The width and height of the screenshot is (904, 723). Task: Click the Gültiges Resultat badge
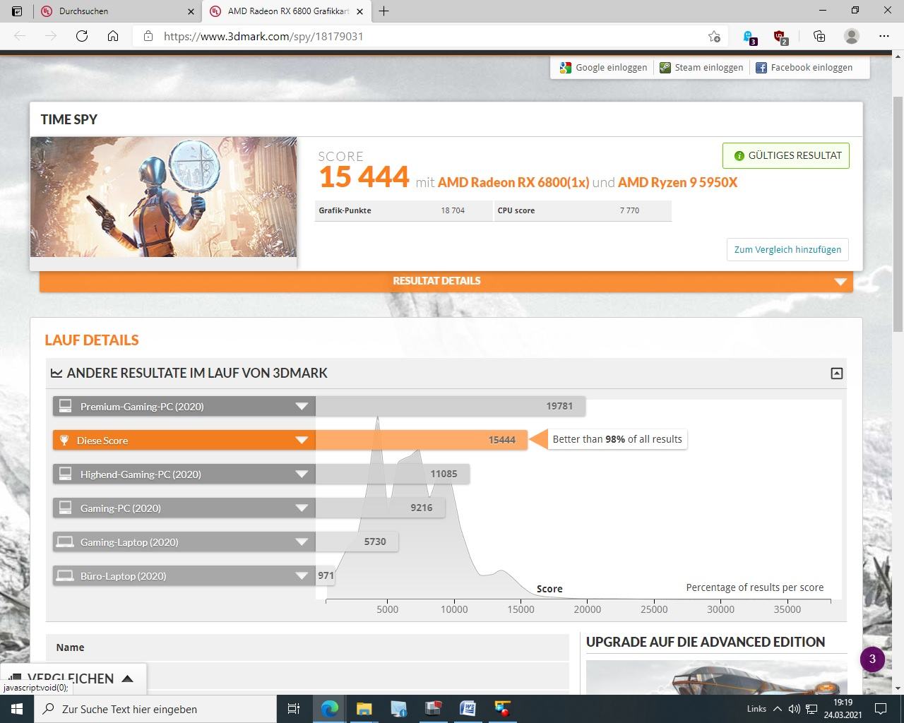pos(786,155)
